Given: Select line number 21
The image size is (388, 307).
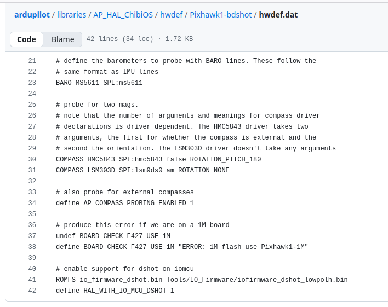Looking at the screenshot, I should coord(32,61).
